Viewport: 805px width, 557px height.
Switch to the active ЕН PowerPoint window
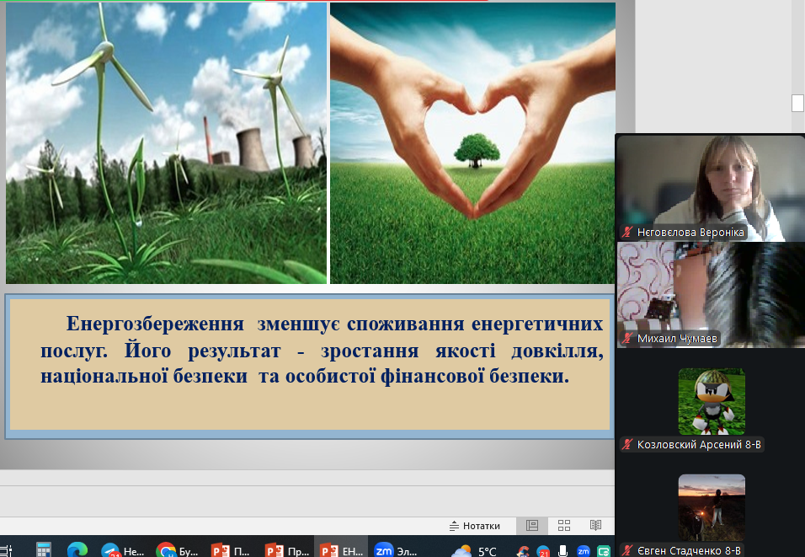click(341, 550)
